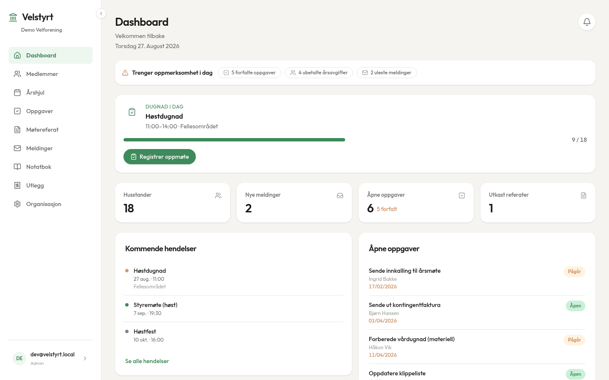Open the Utkast referater stat card
The height and width of the screenshot is (380, 609).
(x=538, y=203)
